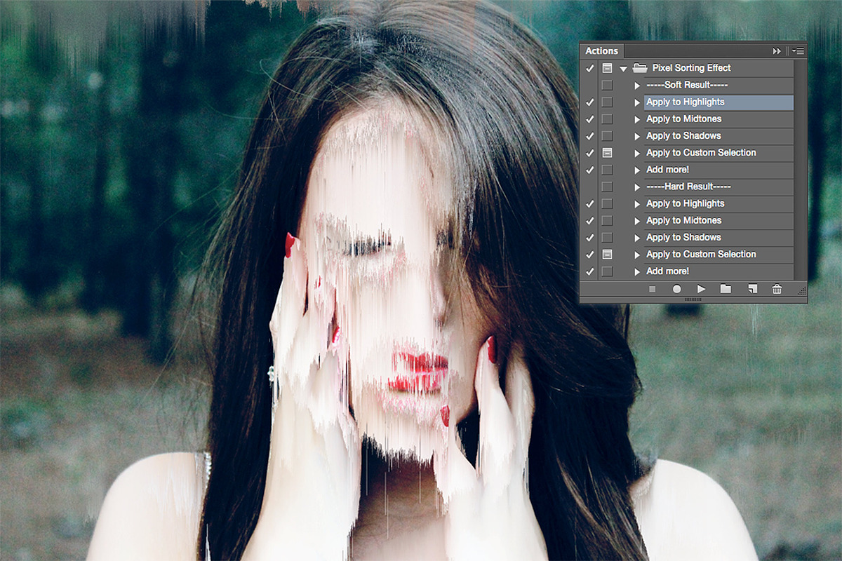The width and height of the screenshot is (842, 561).
Task: Select the Actions panel tab
Action: [602, 50]
